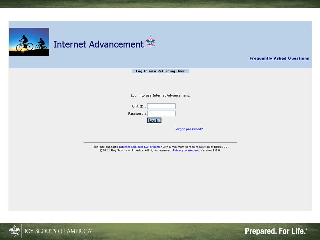The image size is (320, 240).
Task: Click the Boy Scouts of America footer wordmark
Action: tap(57, 231)
